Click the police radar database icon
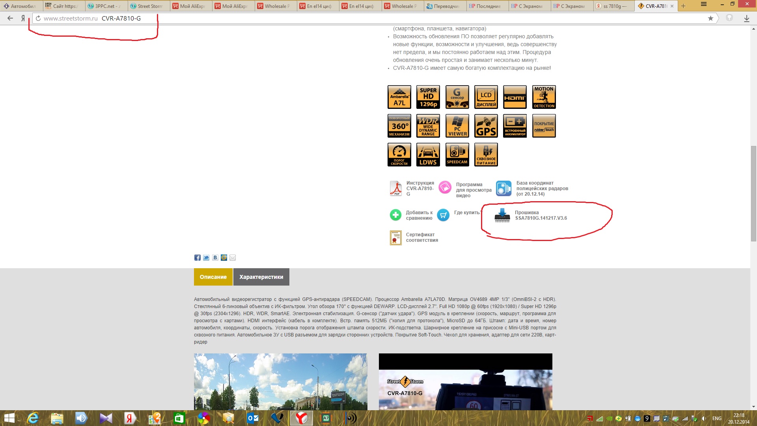The height and width of the screenshot is (426, 757). [503, 188]
